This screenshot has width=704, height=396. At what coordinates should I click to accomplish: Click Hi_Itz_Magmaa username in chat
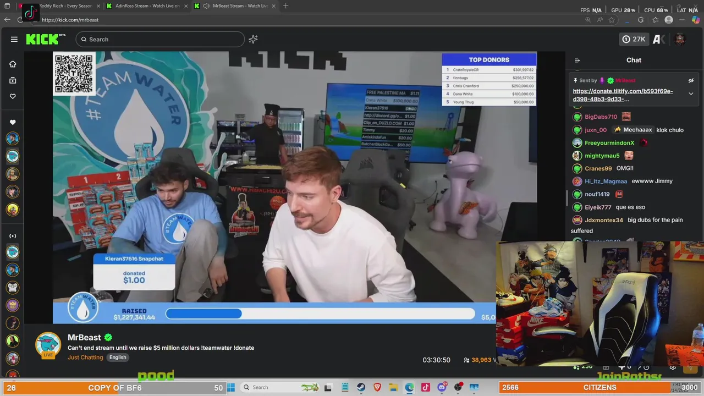click(x=606, y=181)
